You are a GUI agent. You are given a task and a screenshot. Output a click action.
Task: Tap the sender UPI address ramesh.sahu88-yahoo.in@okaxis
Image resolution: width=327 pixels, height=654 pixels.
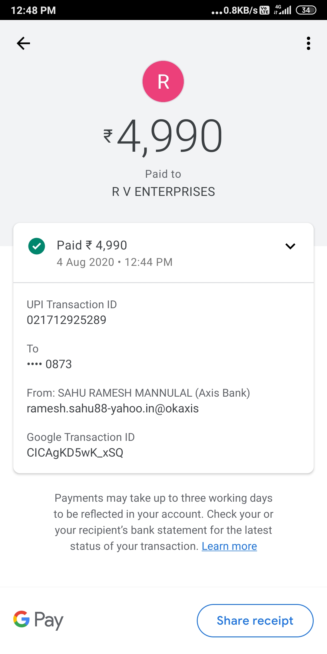coord(113,408)
